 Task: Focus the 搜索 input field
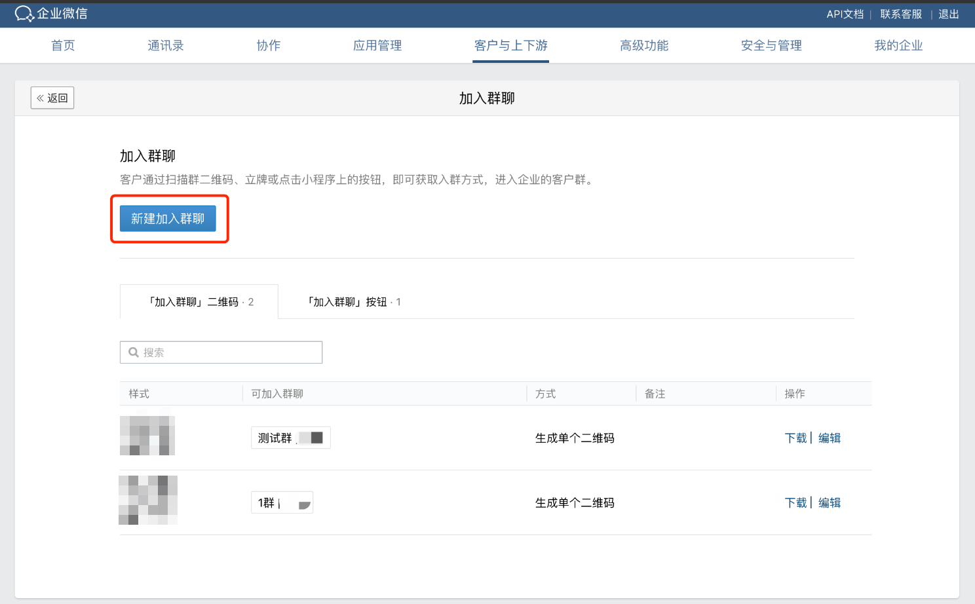221,352
